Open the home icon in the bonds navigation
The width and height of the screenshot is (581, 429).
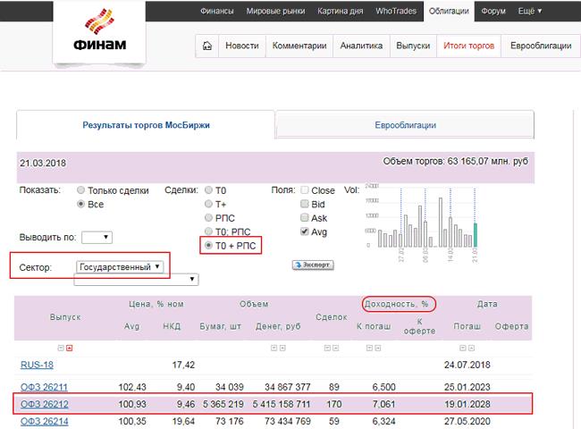coord(207,46)
